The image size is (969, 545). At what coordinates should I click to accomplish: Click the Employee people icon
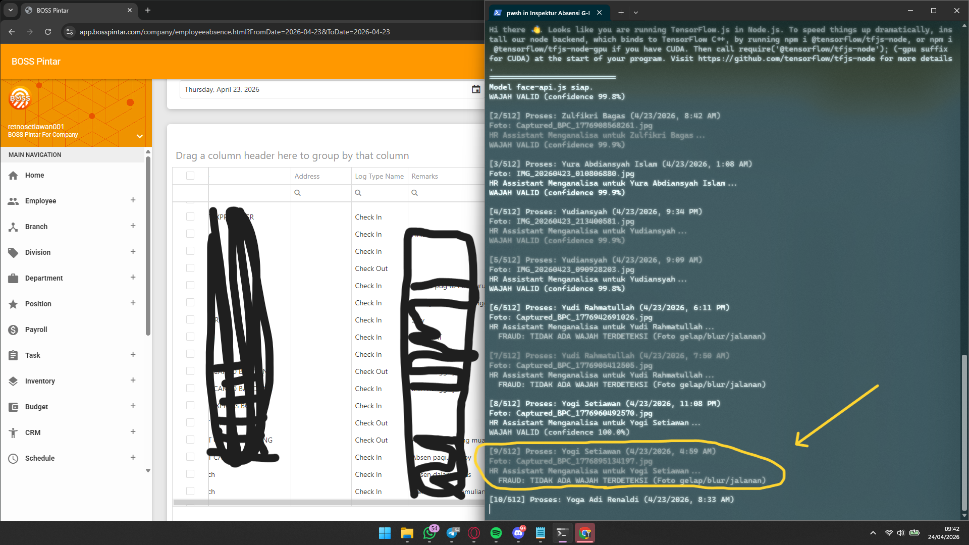(14, 201)
